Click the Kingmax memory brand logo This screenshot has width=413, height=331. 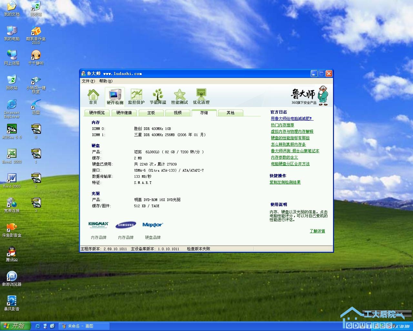tap(98, 225)
